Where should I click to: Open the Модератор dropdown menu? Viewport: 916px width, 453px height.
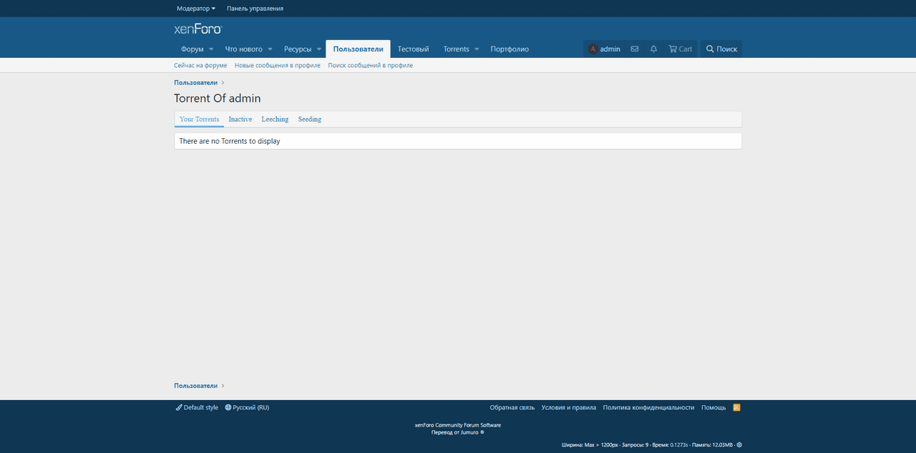click(x=196, y=9)
